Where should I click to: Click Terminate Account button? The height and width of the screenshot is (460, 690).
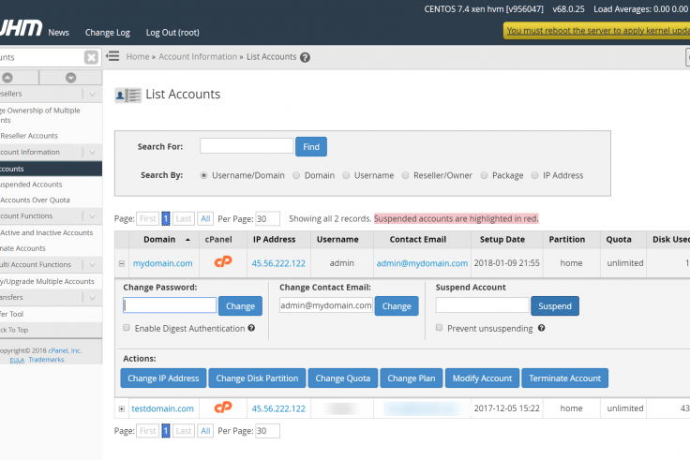(564, 378)
